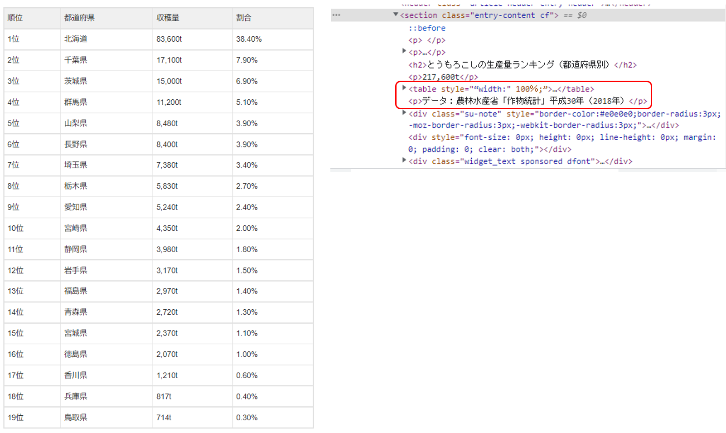Select the empty p element line

point(427,40)
